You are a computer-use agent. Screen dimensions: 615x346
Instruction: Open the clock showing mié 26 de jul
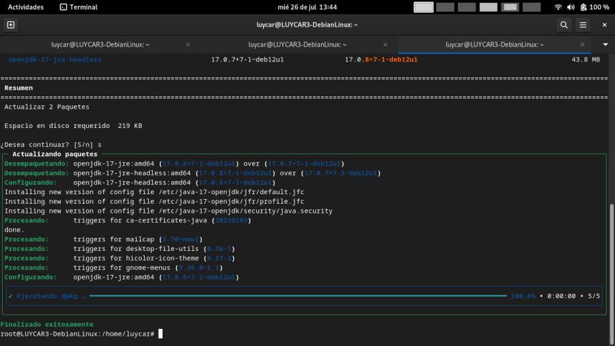307,7
